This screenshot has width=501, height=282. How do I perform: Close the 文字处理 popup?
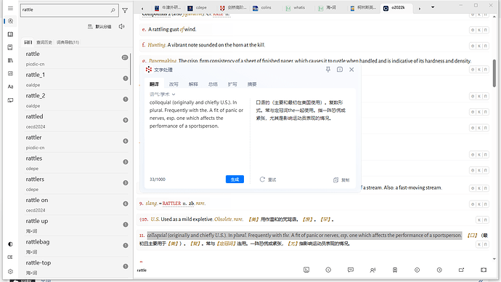(351, 69)
